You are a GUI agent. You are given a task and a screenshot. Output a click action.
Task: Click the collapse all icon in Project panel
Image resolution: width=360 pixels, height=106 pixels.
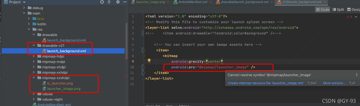(x=109, y=2)
